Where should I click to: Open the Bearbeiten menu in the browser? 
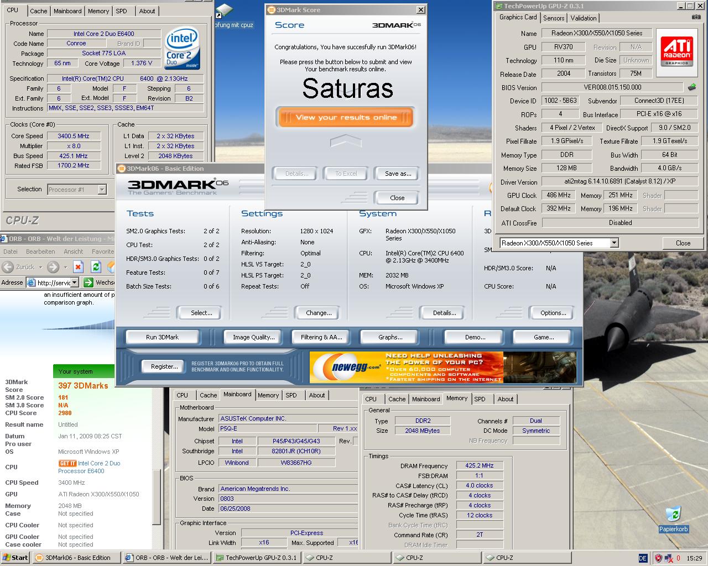[x=40, y=251]
